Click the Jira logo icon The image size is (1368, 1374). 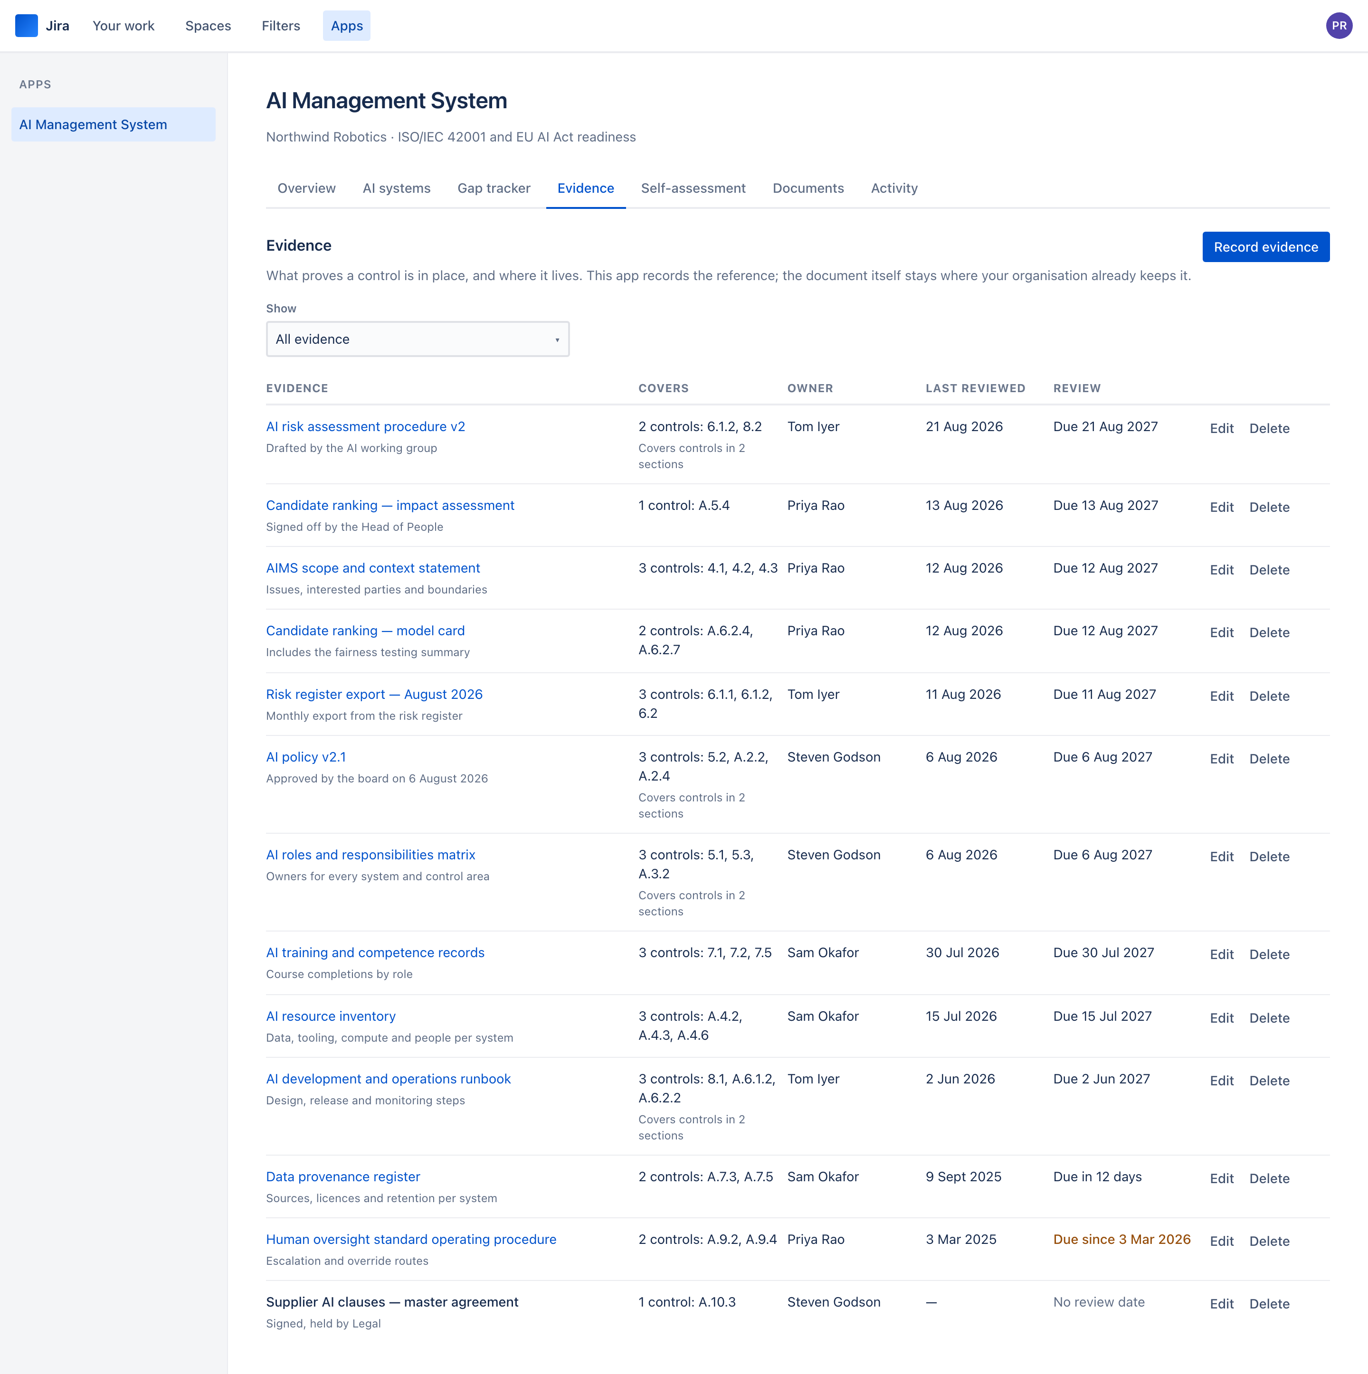click(26, 26)
